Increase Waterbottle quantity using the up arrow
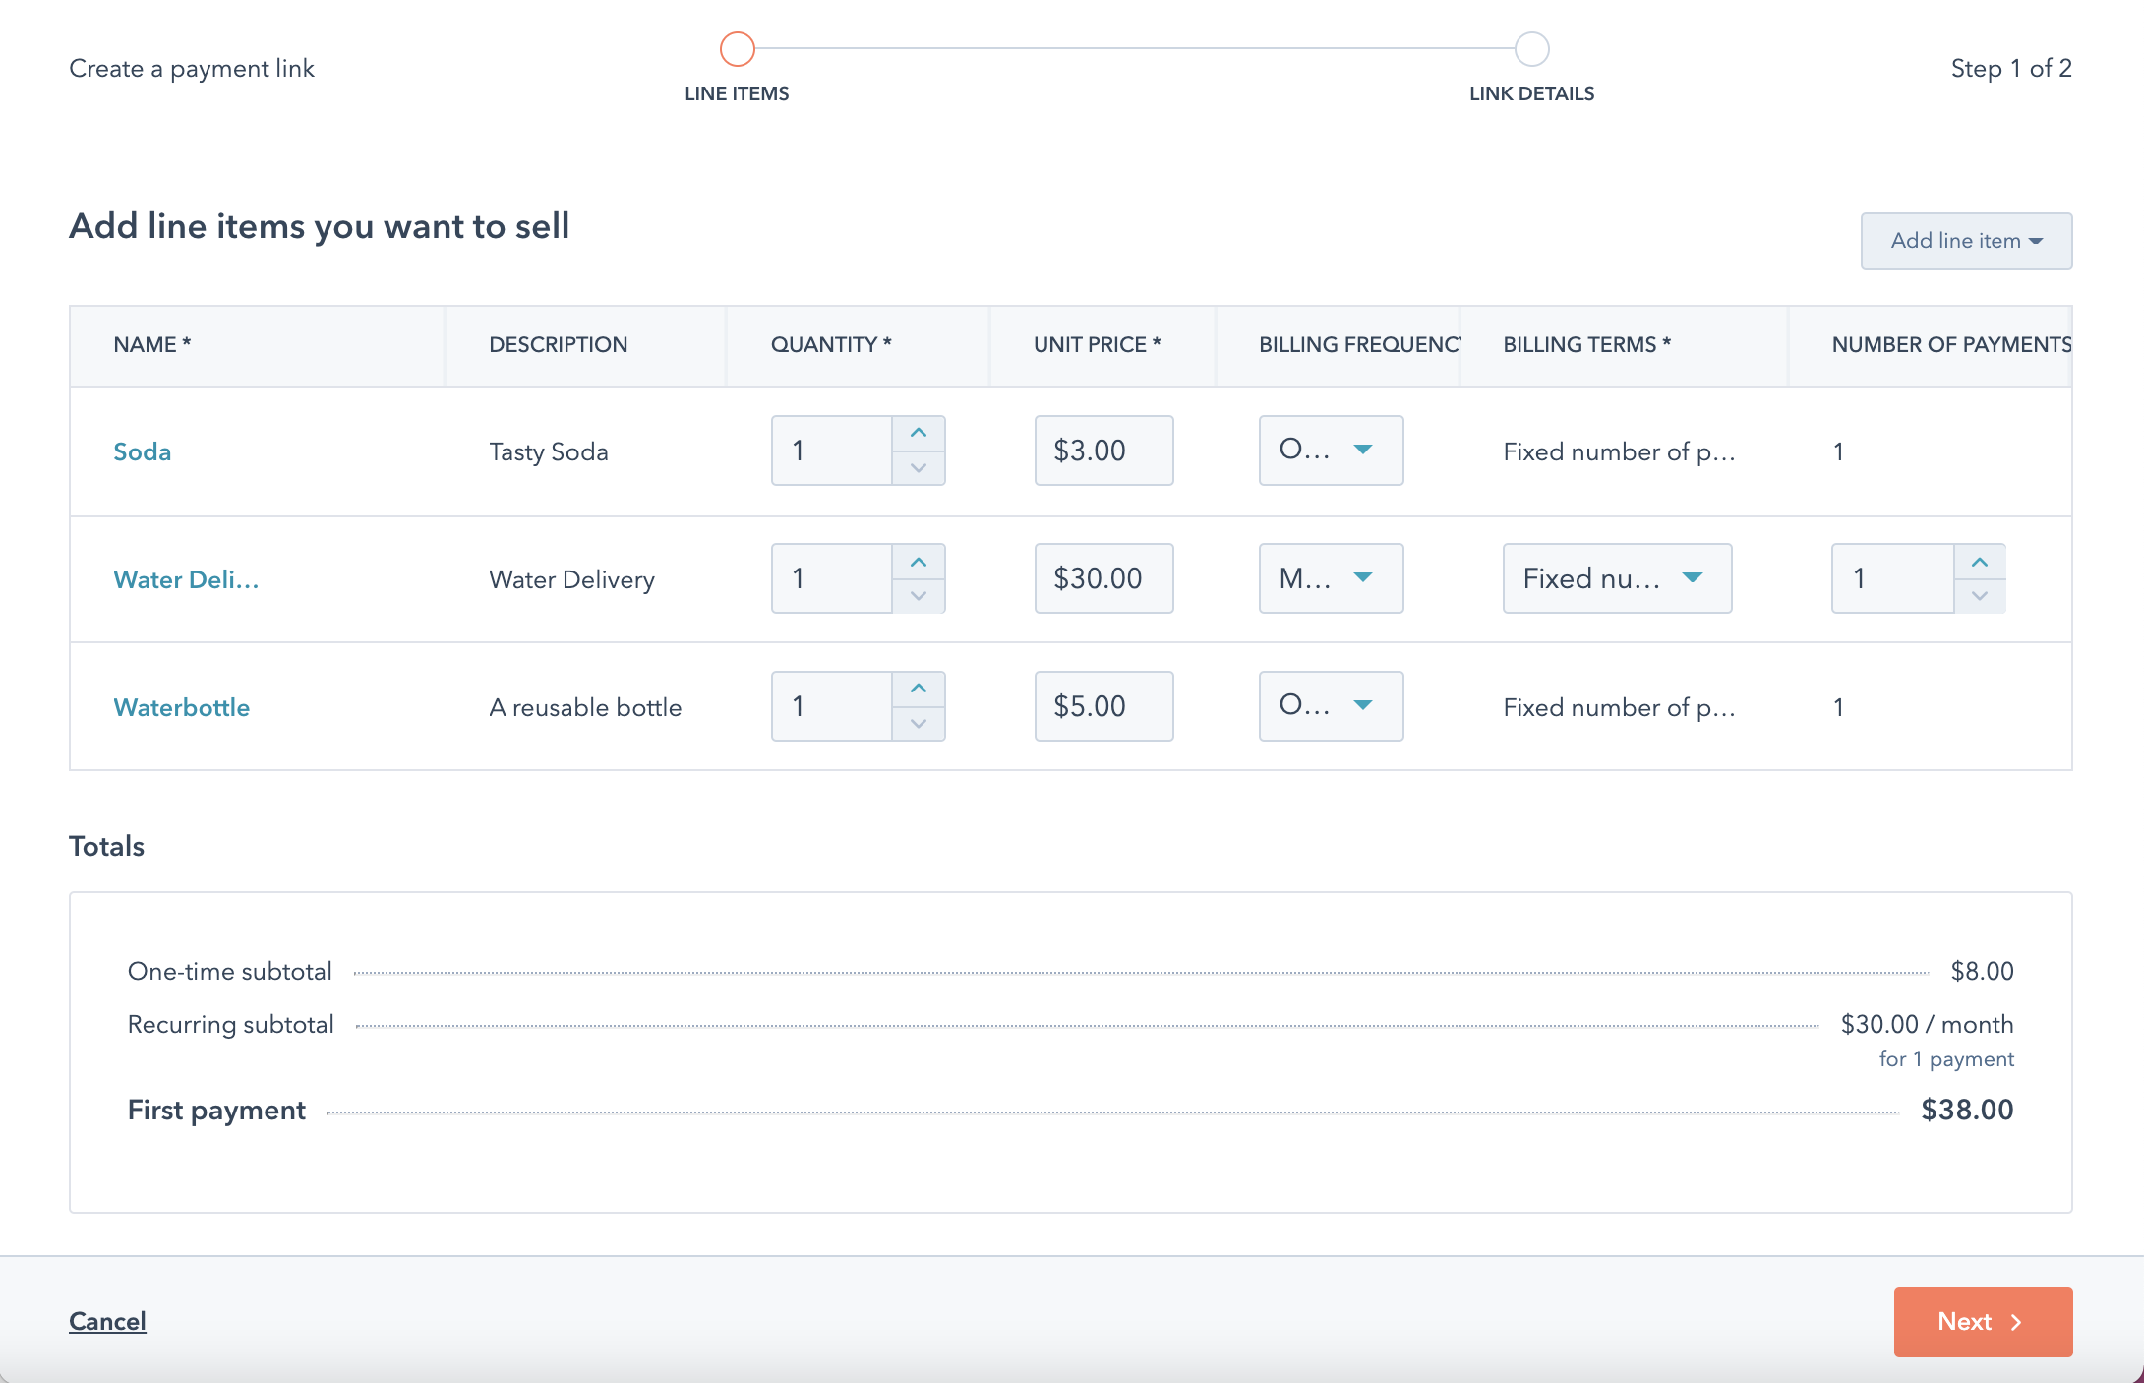Viewport: 2144px width, 1383px height. pos(918,688)
